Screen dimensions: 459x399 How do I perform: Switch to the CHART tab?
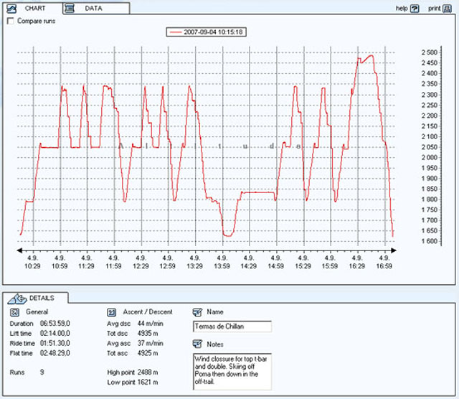(34, 8)
